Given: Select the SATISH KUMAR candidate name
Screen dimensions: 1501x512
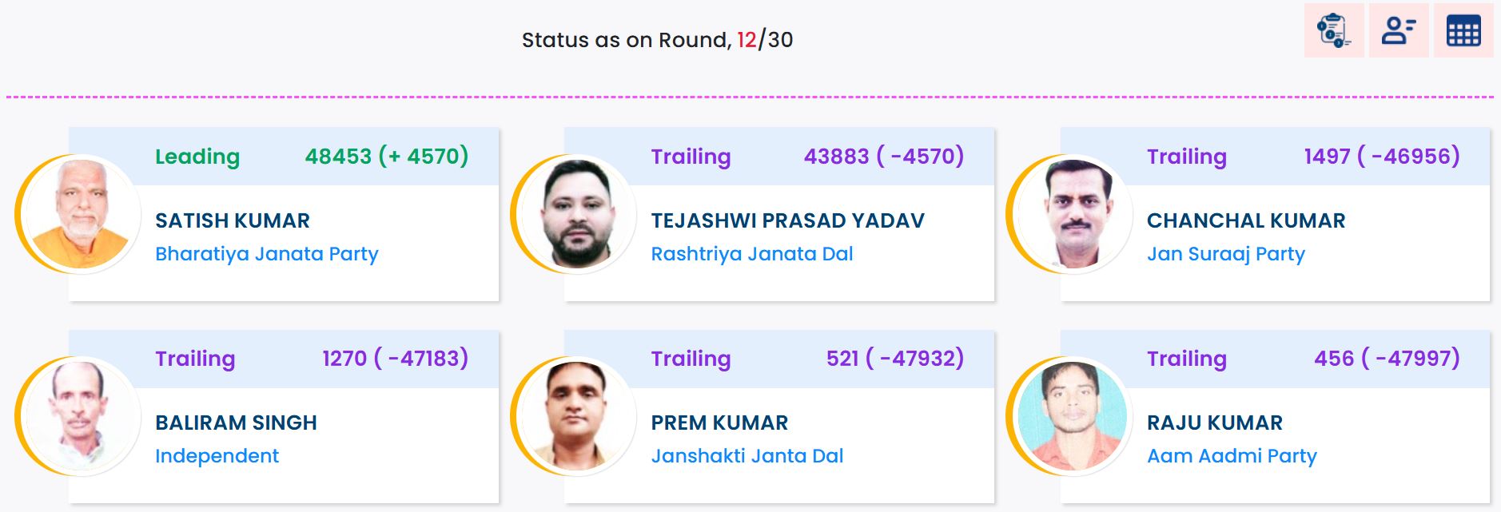Looking at the screenshot, I should pyautogui.click(x=233, y=220).
